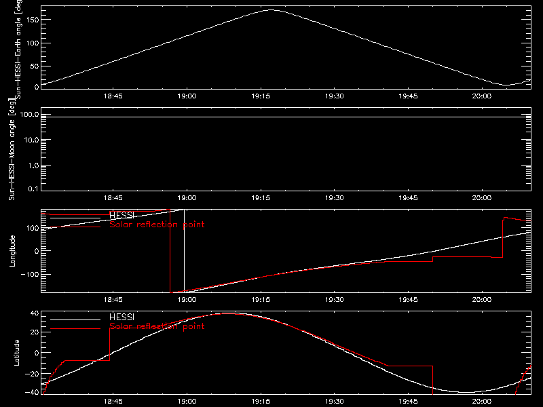Click 19:00 under the Longitude plot
This screenshot has width=543, height=407.
tap(187, 300)
